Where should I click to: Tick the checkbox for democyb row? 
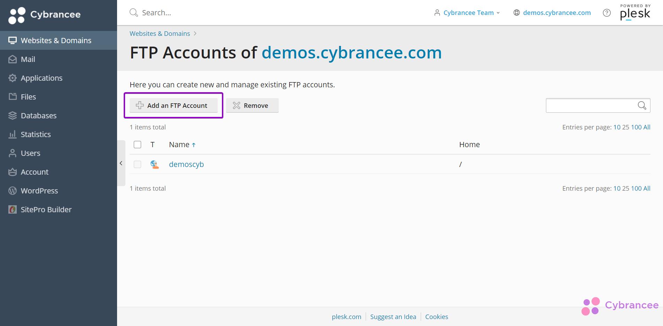[x=138, y=164]
